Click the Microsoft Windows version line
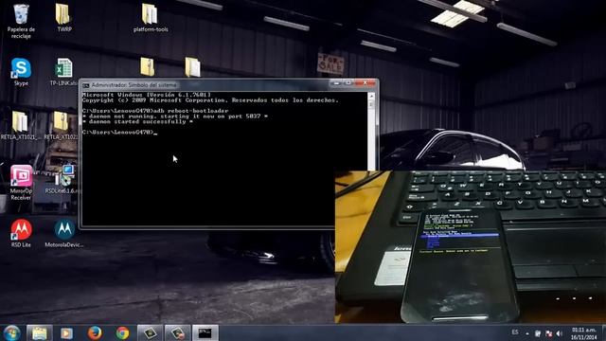The width and height of the screenshot is (606, 341). click(147, 95)
